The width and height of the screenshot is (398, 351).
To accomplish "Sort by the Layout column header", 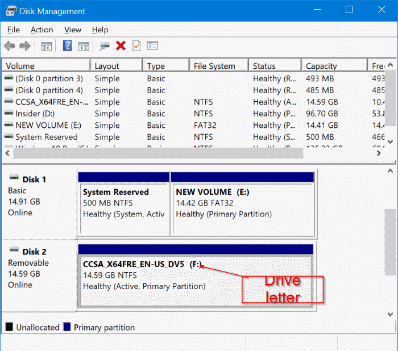I will (x=117, y=66).
